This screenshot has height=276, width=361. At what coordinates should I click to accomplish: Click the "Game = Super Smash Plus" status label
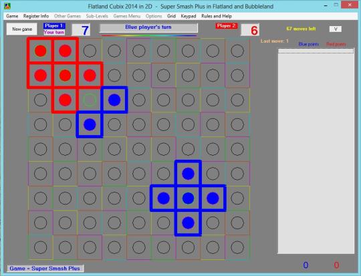45,269
